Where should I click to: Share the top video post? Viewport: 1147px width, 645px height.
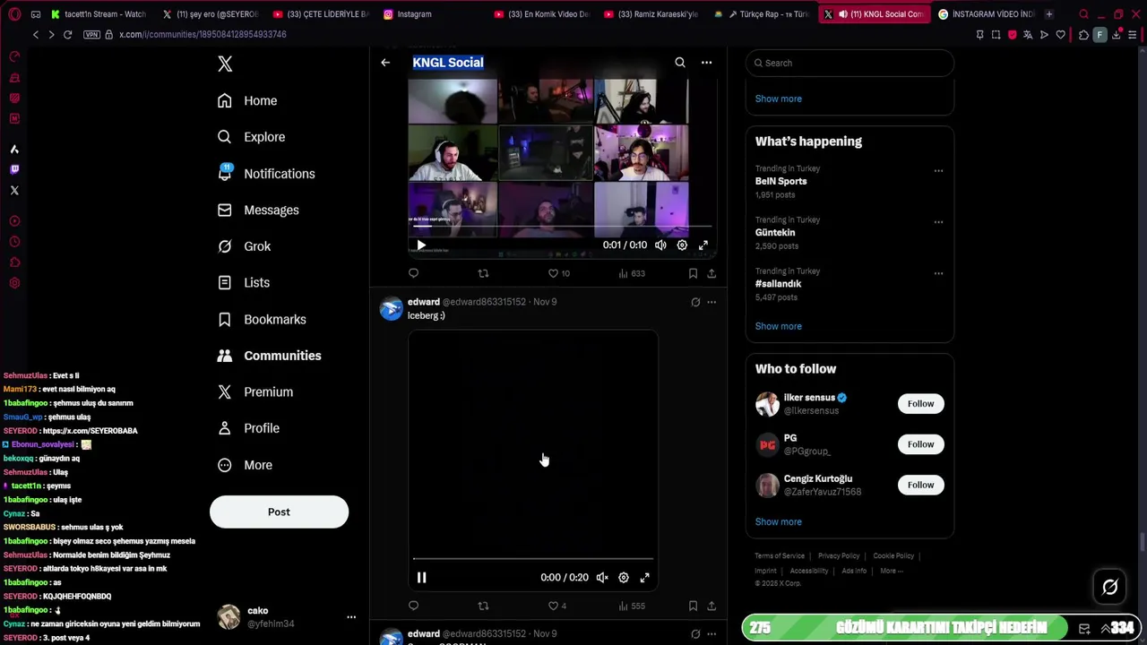(x=711, y=273)
